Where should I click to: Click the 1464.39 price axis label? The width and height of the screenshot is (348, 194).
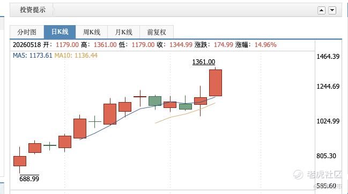[328, 57]
